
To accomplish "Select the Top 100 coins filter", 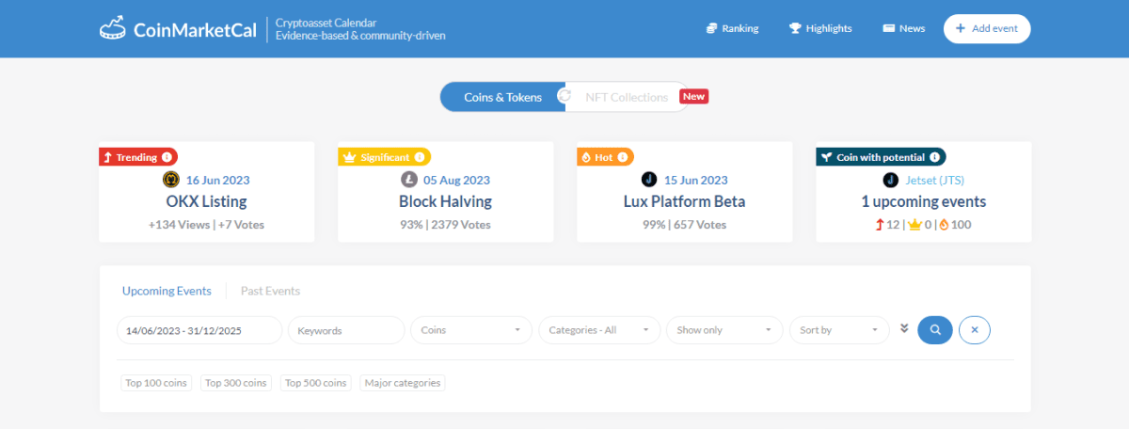I will pyautogui.click(x=156, y=383).
